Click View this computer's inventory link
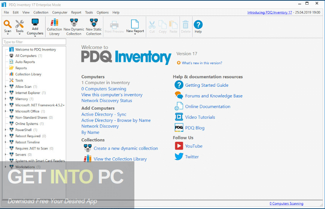Image resolution: width=325 pixels, height=209 pixels. tap(112, 95)
